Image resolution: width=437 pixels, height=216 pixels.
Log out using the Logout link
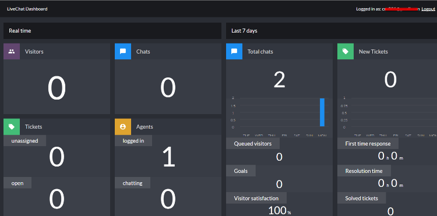pos(428,9)
